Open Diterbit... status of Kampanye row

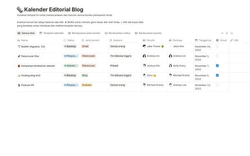coord(71,66)
